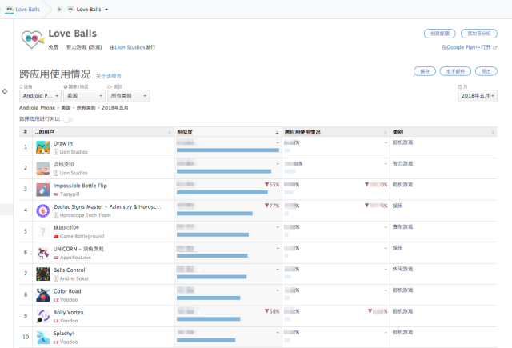This screenshot has height=348, width=512.
Task: Click the Impossible Bottle Flip app icon
Action: point(42,190)
